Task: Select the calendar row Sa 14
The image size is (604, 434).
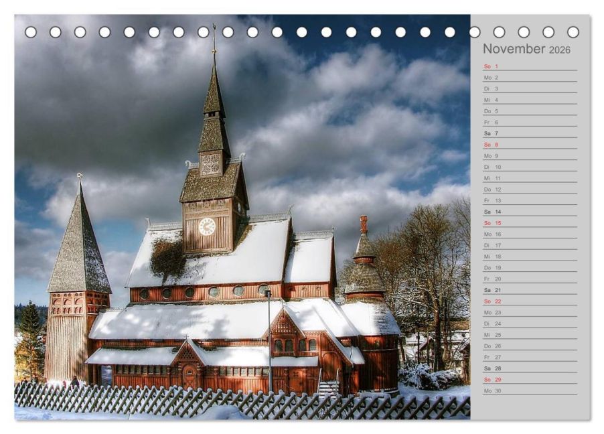Action: tap(530, 212)
